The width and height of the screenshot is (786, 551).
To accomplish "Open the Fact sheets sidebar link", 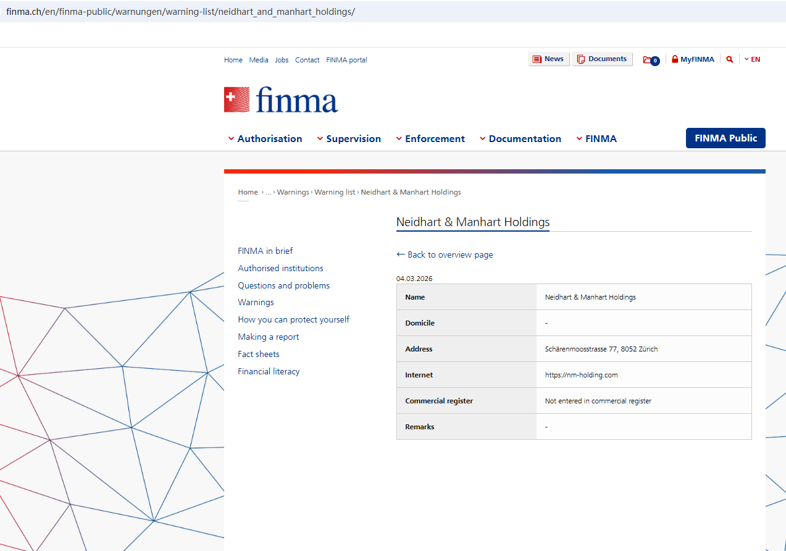I will (x=259, y=354).
